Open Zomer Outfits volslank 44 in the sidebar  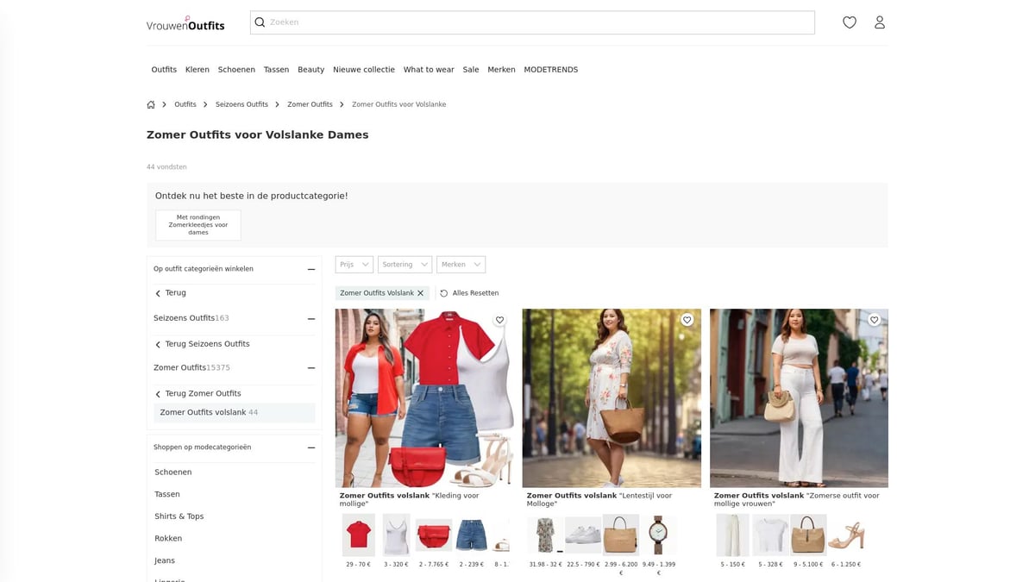208,412
